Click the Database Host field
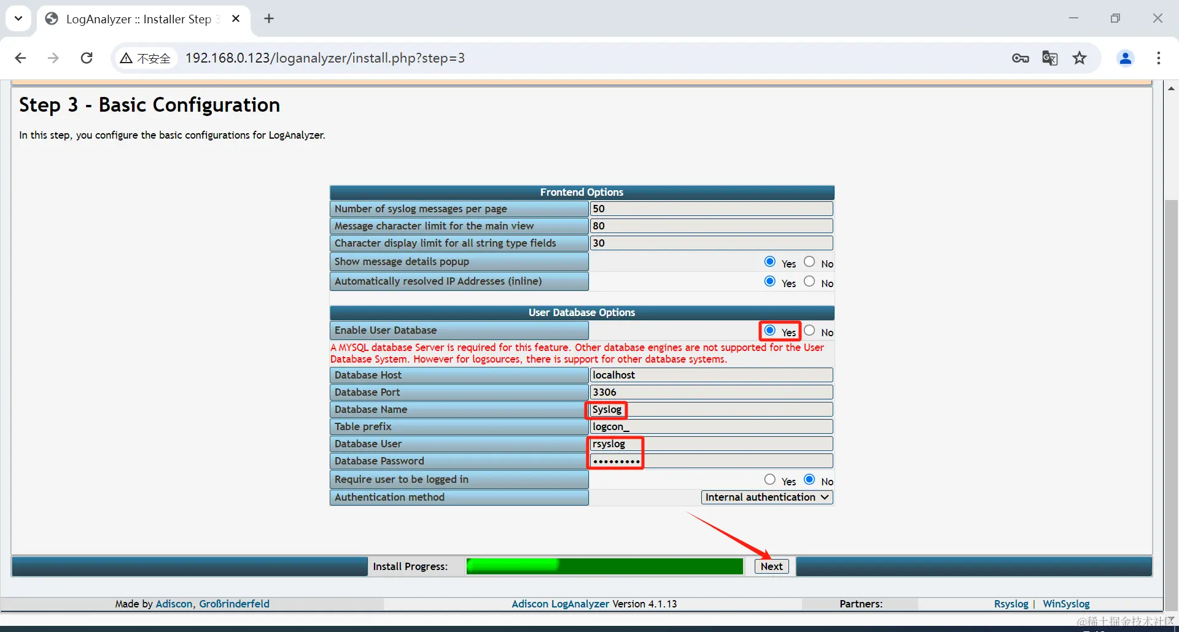 [x=711, y=375]
